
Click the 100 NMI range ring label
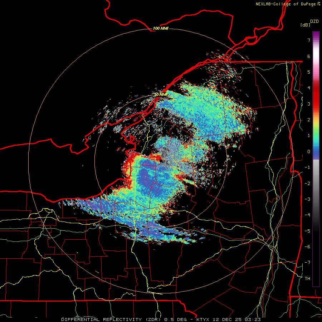[x=161, y=28]
